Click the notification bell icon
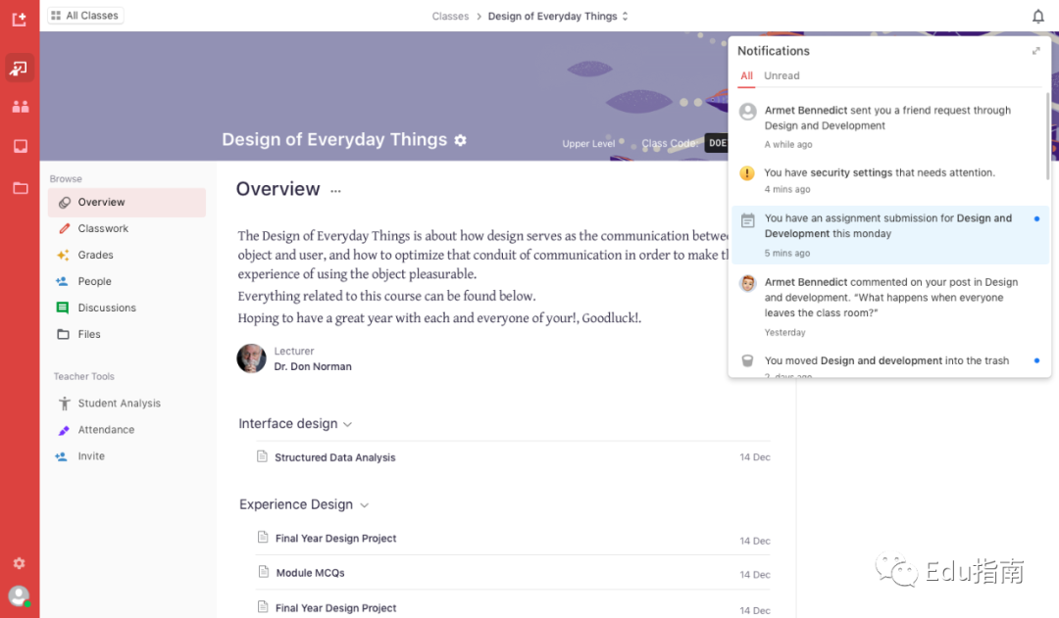The image size is (1059, 618). [x=1038, y=17]
